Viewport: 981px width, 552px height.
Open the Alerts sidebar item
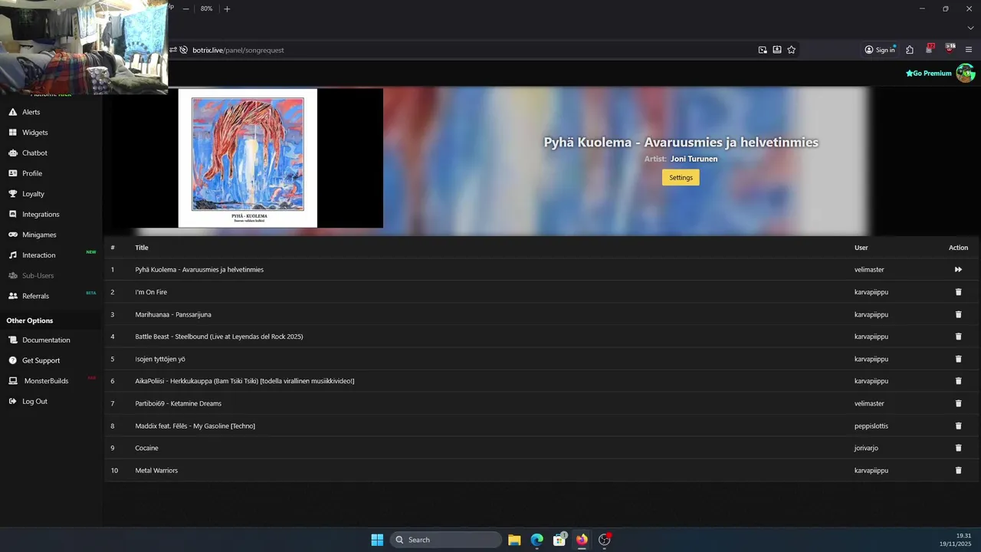(x=31, y=112)
